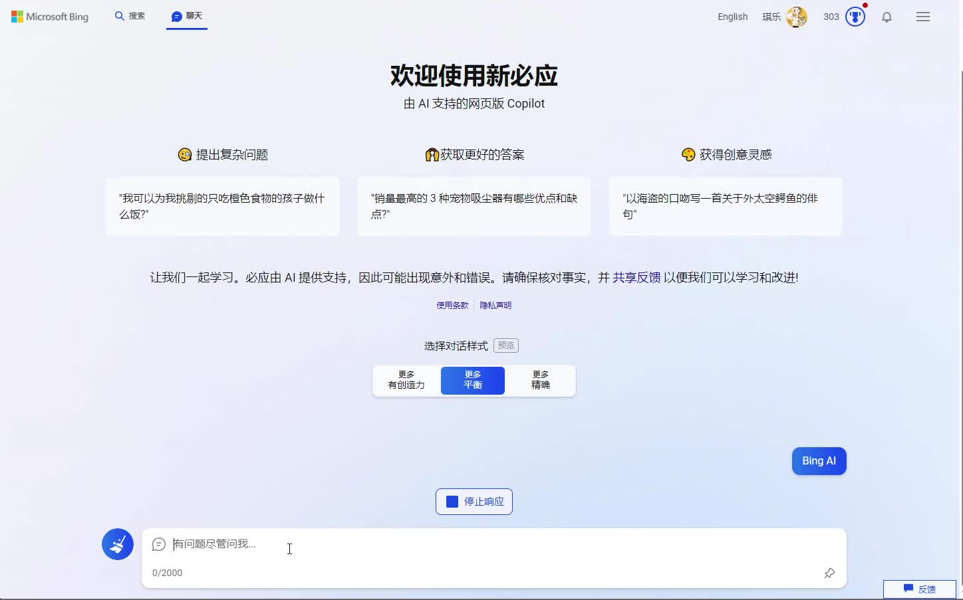Click the user profile avatar
This screenshot has height=600, width=963.
797,17
